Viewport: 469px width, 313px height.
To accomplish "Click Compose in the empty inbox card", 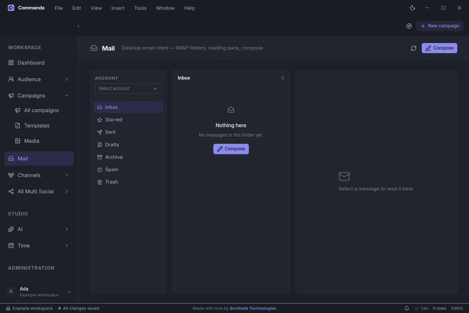I will tap(231, 149).
